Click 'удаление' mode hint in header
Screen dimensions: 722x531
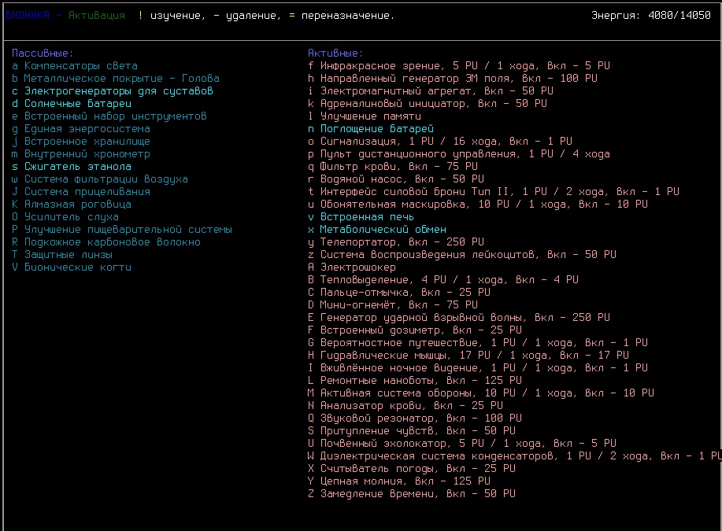[254, 16]
